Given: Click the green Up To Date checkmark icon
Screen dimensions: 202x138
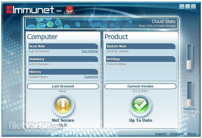Looking at the screenshot, I should tap(140, 105).
